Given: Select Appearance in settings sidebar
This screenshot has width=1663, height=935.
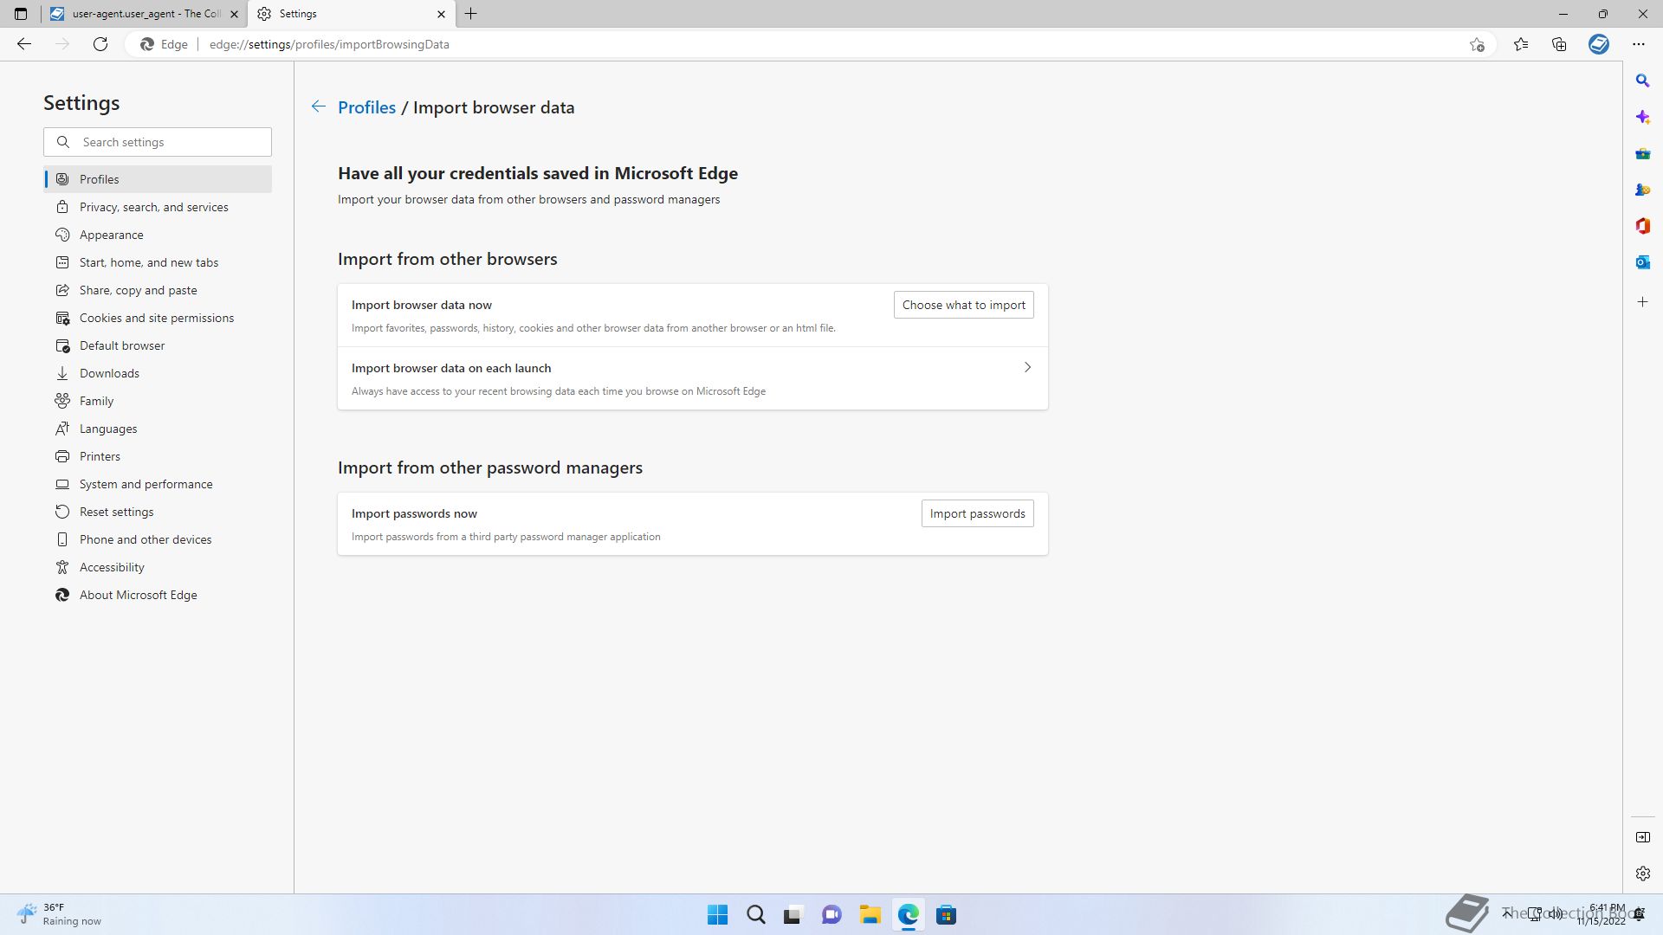Looking at the screenshot, I should pos(112,235).
